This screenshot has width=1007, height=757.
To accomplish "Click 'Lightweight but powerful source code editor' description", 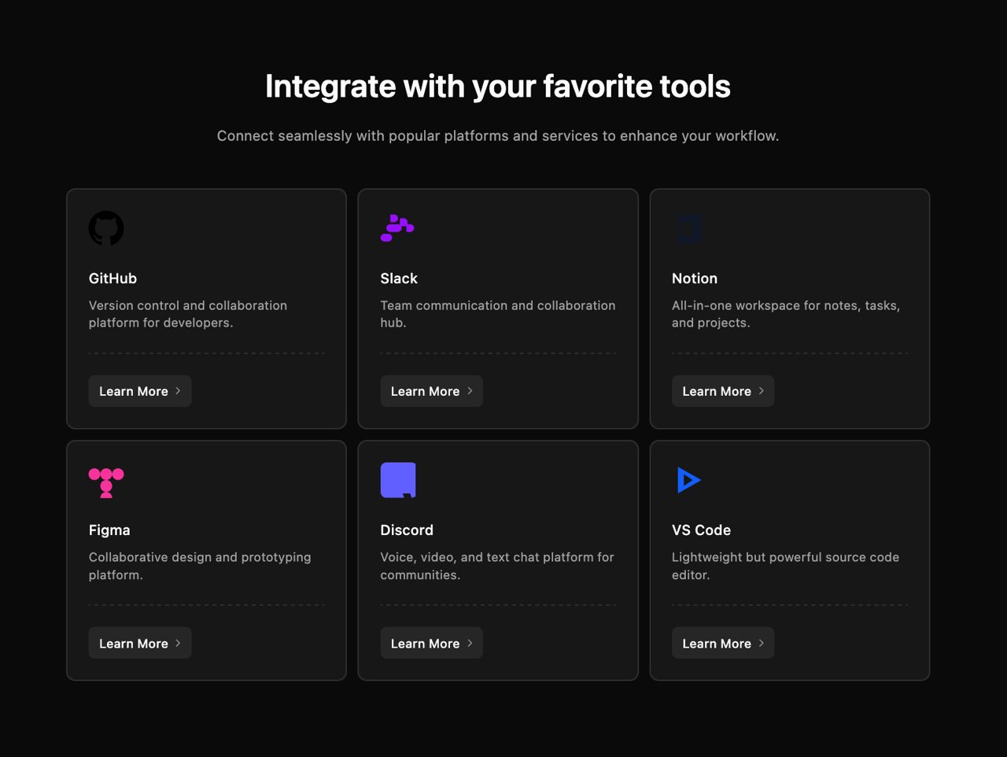I will (x=785, y=566).
